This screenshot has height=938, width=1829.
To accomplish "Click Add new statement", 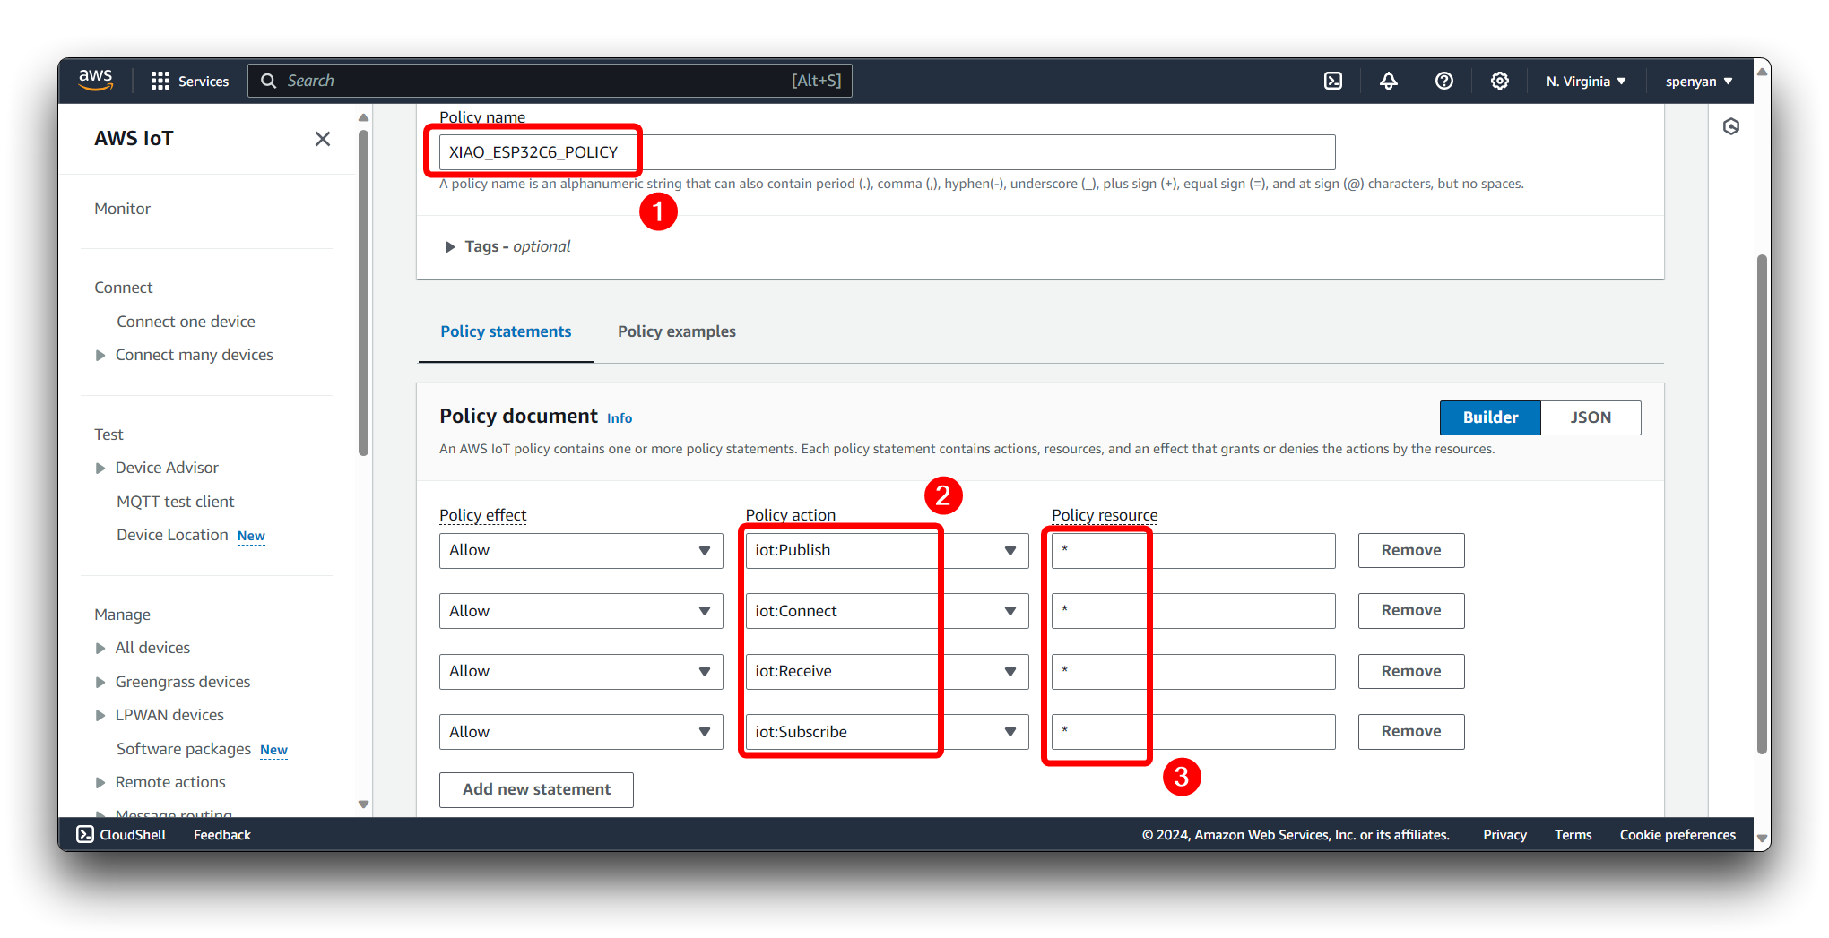I will (536, 789).
